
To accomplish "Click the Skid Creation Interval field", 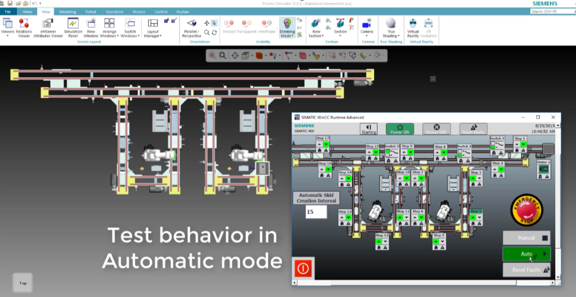I will click(316, 212).
